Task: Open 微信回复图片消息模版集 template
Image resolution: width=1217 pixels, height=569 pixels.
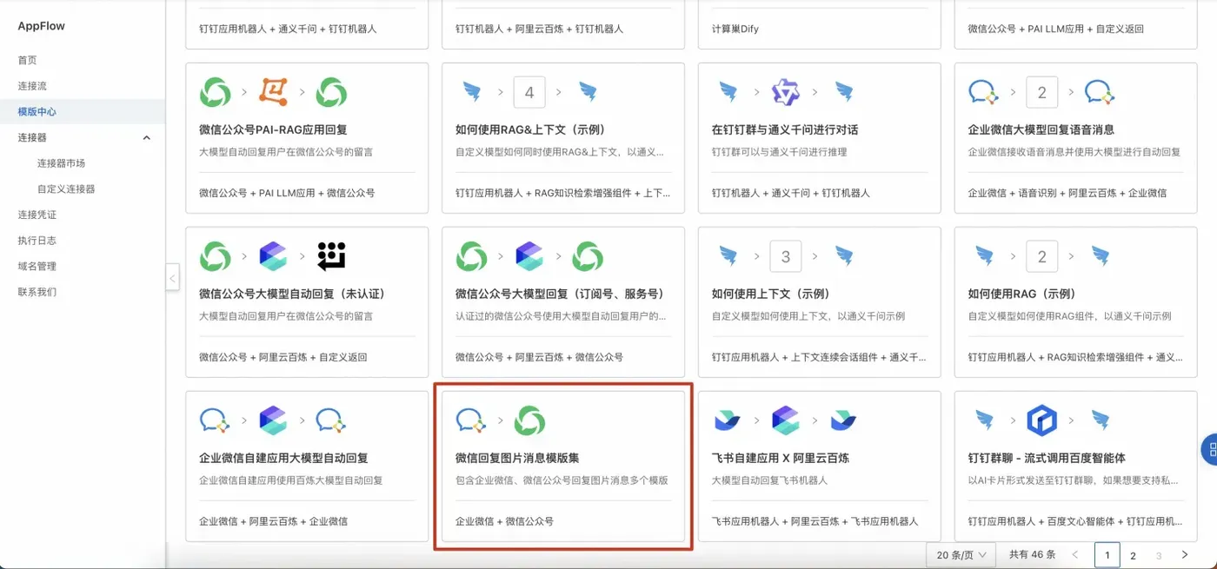Action: [x=563, y=466]
